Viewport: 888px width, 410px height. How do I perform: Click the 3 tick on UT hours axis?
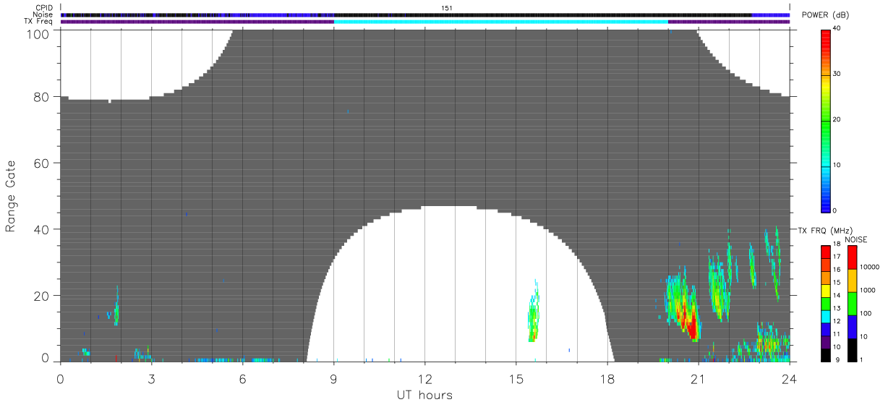(x=151, y=378)
